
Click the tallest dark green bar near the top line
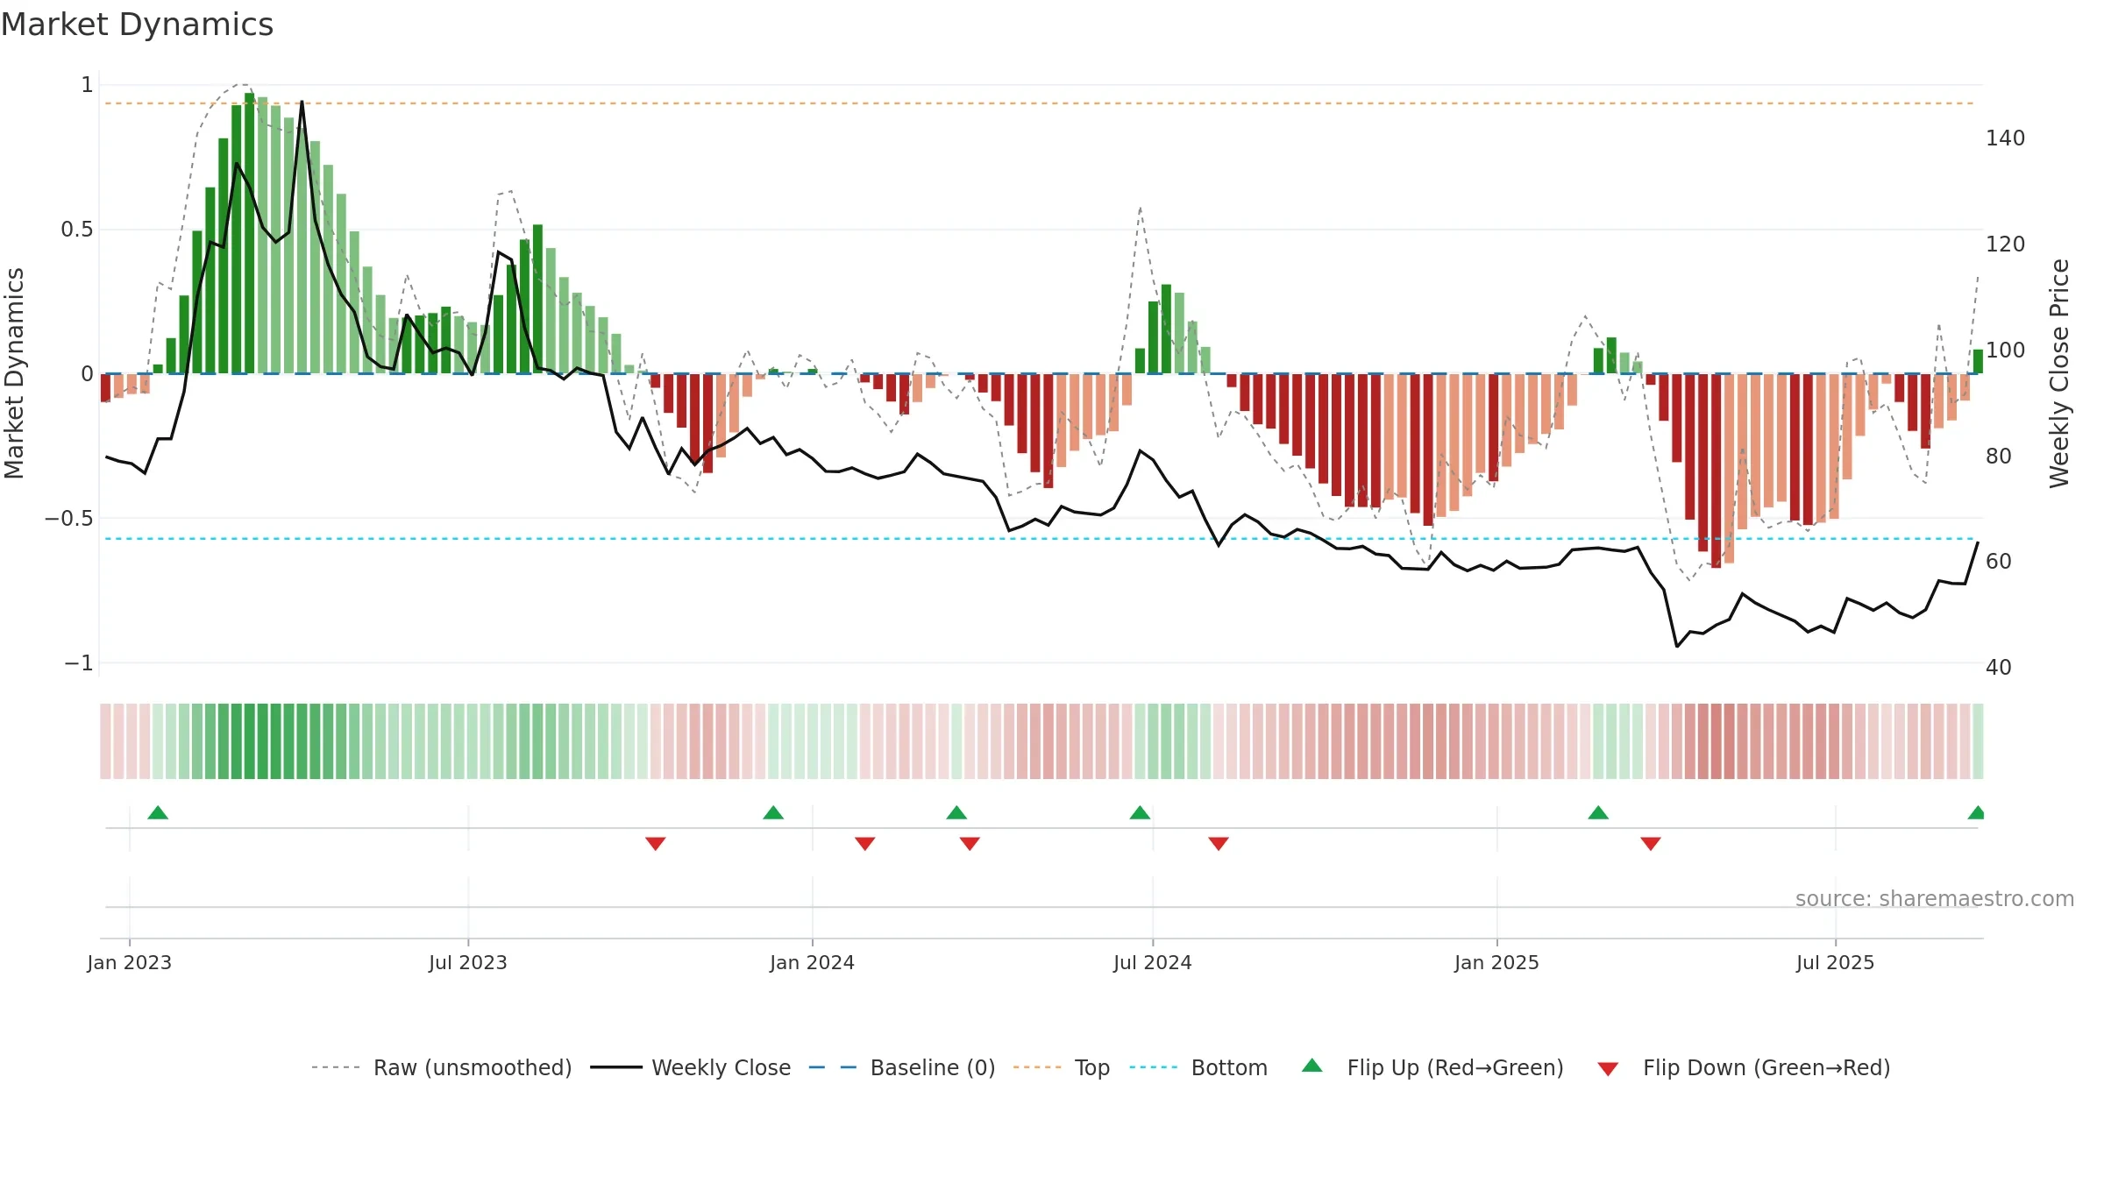click(250, 233)
